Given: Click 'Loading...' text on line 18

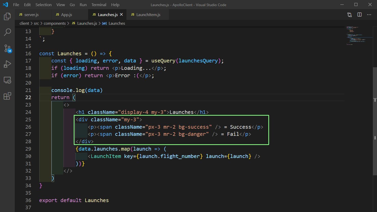Looking at the screenshot, I should (x=136, y=68).
